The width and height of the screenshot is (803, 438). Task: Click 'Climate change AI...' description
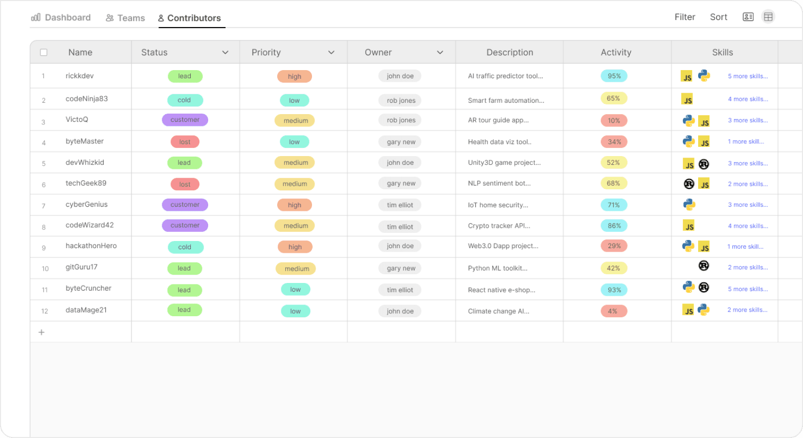tap(499, 311)
